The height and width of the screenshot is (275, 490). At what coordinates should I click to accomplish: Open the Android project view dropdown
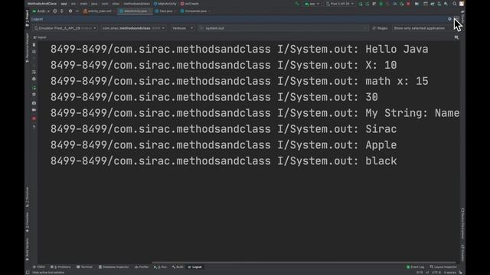pos(41,11)
